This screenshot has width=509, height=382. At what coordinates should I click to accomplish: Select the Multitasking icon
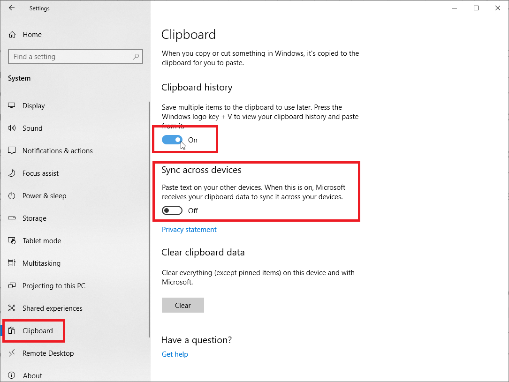11,263
